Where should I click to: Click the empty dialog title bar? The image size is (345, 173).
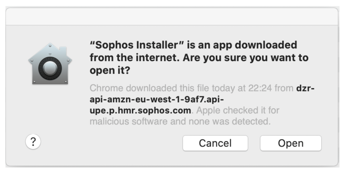(x=172, y=16)
